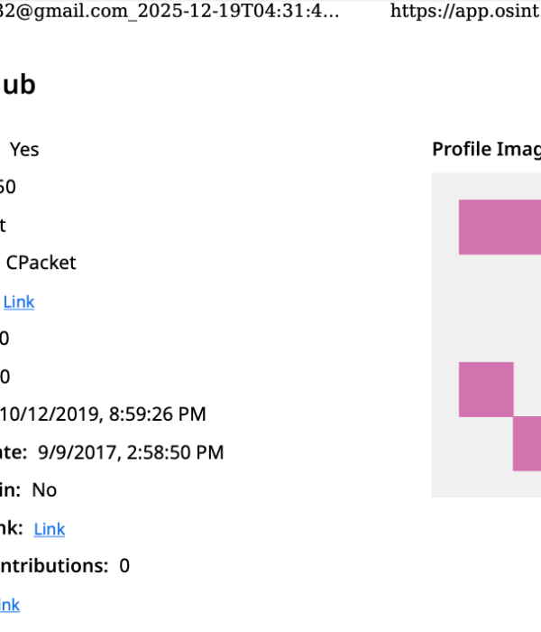Click the large top pink identicon block
The height and width of the screenshot is (632, 541).
(500, 227)
